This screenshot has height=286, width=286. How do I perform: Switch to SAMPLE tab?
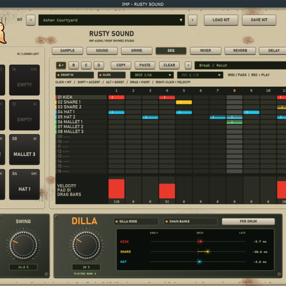click(x=68, y=51)
